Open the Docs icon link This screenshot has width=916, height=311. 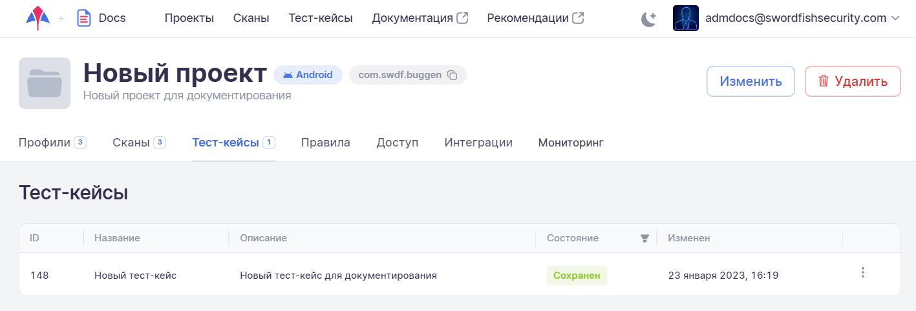(x=84, y=18)
